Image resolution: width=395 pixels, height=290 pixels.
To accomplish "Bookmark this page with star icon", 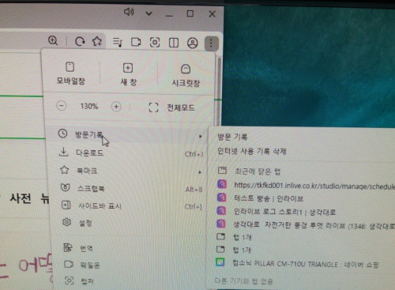I will coord(97,41).
